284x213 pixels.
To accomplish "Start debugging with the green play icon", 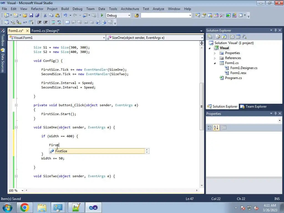I will tap(102, 16).
